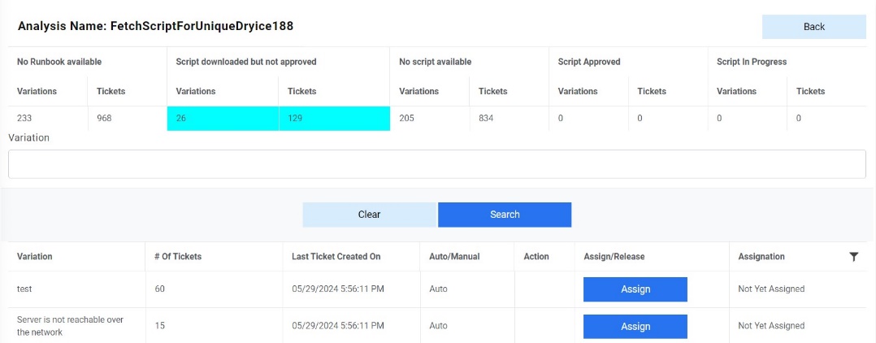Viewport: 876px width, 343px height.
Task: Sort by 'Last Ticket Created On' header
Action: point(336,257)
